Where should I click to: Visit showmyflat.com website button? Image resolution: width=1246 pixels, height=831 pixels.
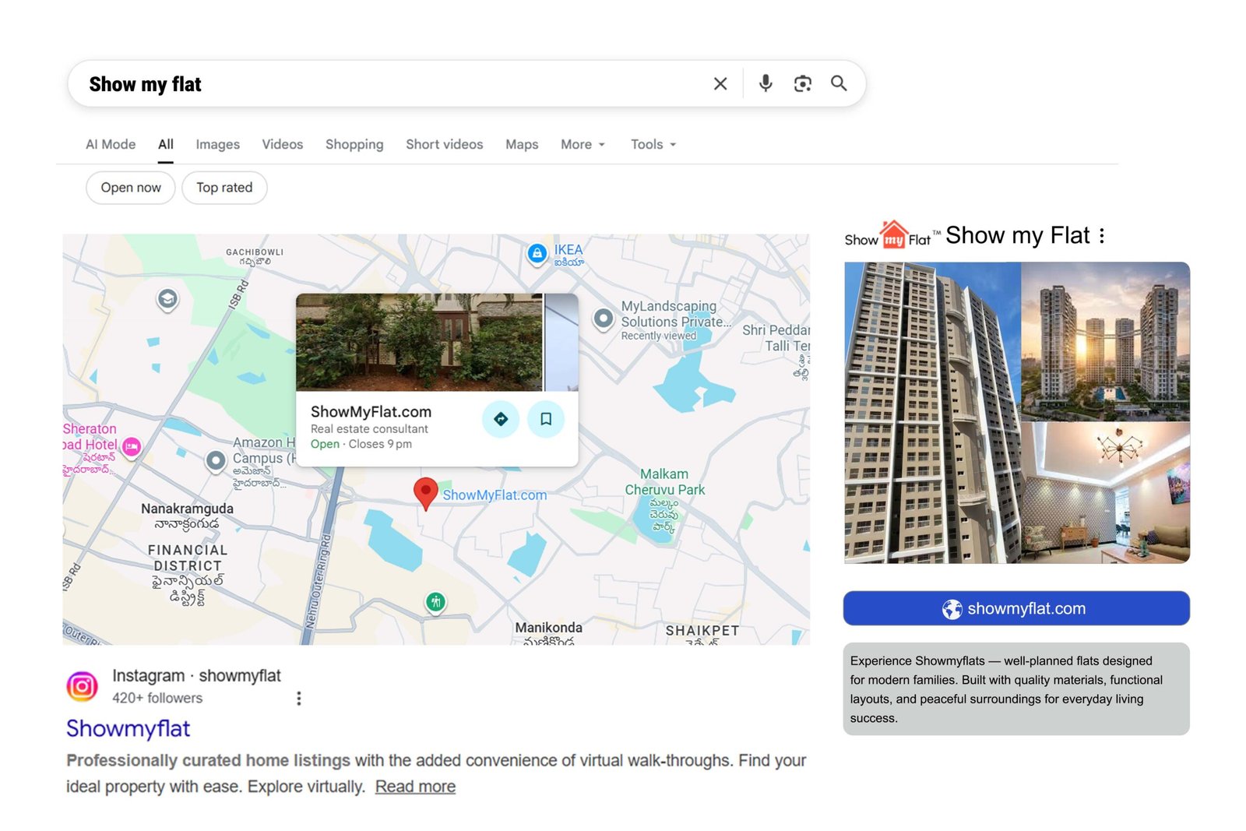click(1016, 608)
